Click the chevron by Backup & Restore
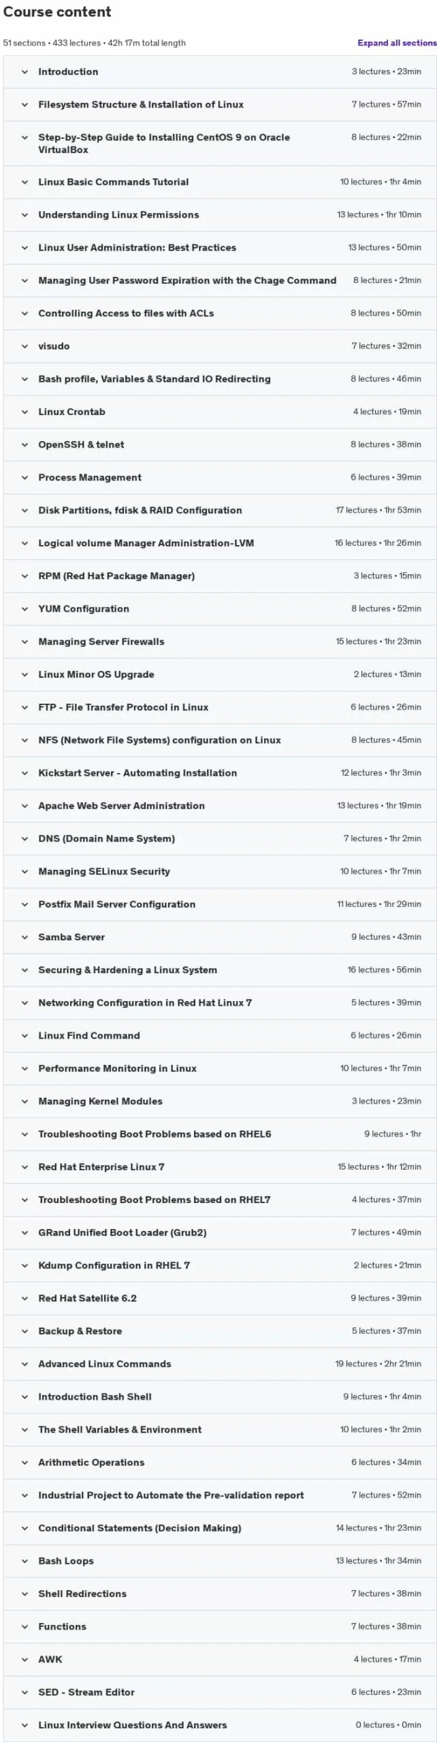 [25, 1331]
